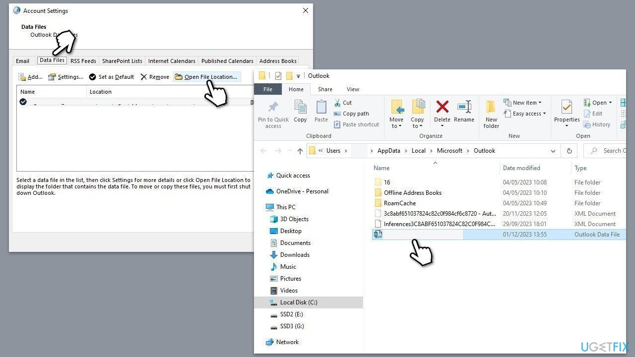Click Microsoft in the address path
The image size is (635, 357).
tap(450, 151)
